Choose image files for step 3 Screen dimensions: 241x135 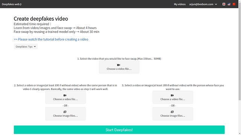[x=173, y=114]
